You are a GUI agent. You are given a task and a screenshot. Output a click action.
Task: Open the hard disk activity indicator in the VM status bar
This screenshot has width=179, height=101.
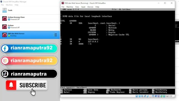tap(137, 96)
